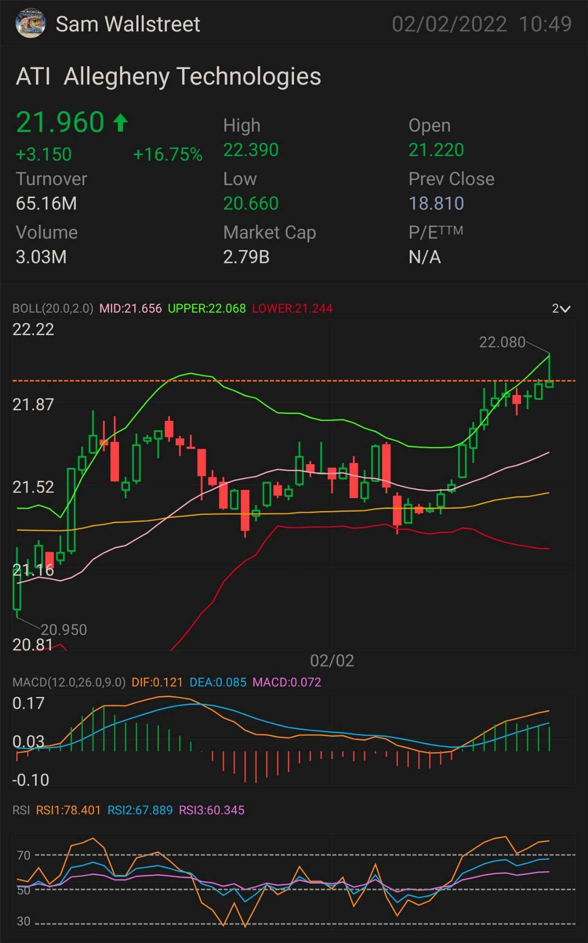
Task: Click the 21.52 price axis label
Action: 33,487
